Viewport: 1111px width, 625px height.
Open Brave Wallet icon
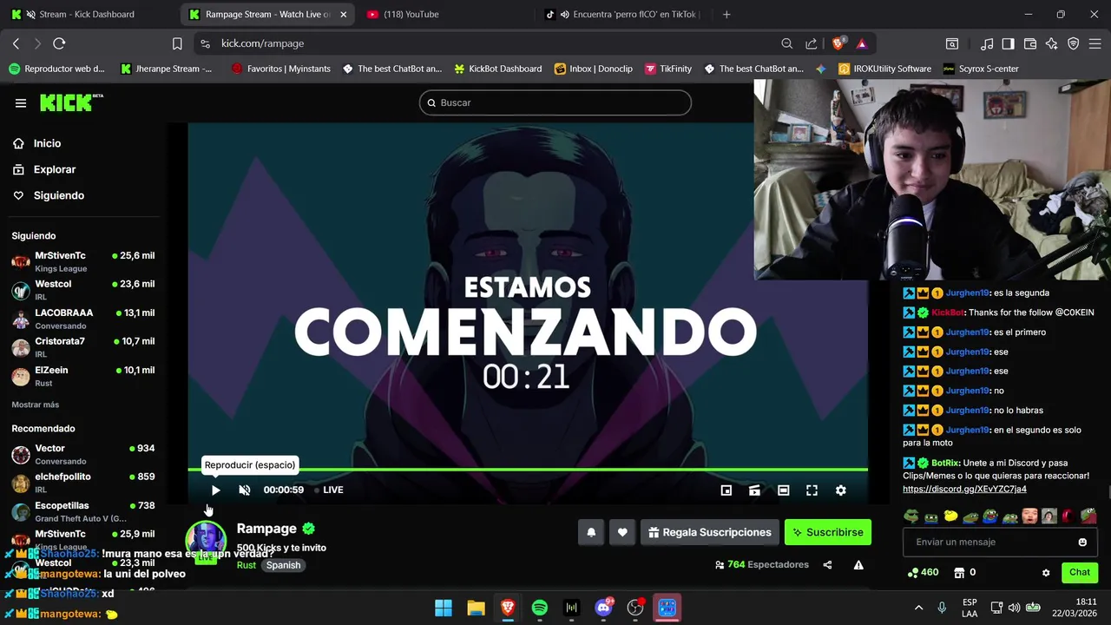(1030, 43)
